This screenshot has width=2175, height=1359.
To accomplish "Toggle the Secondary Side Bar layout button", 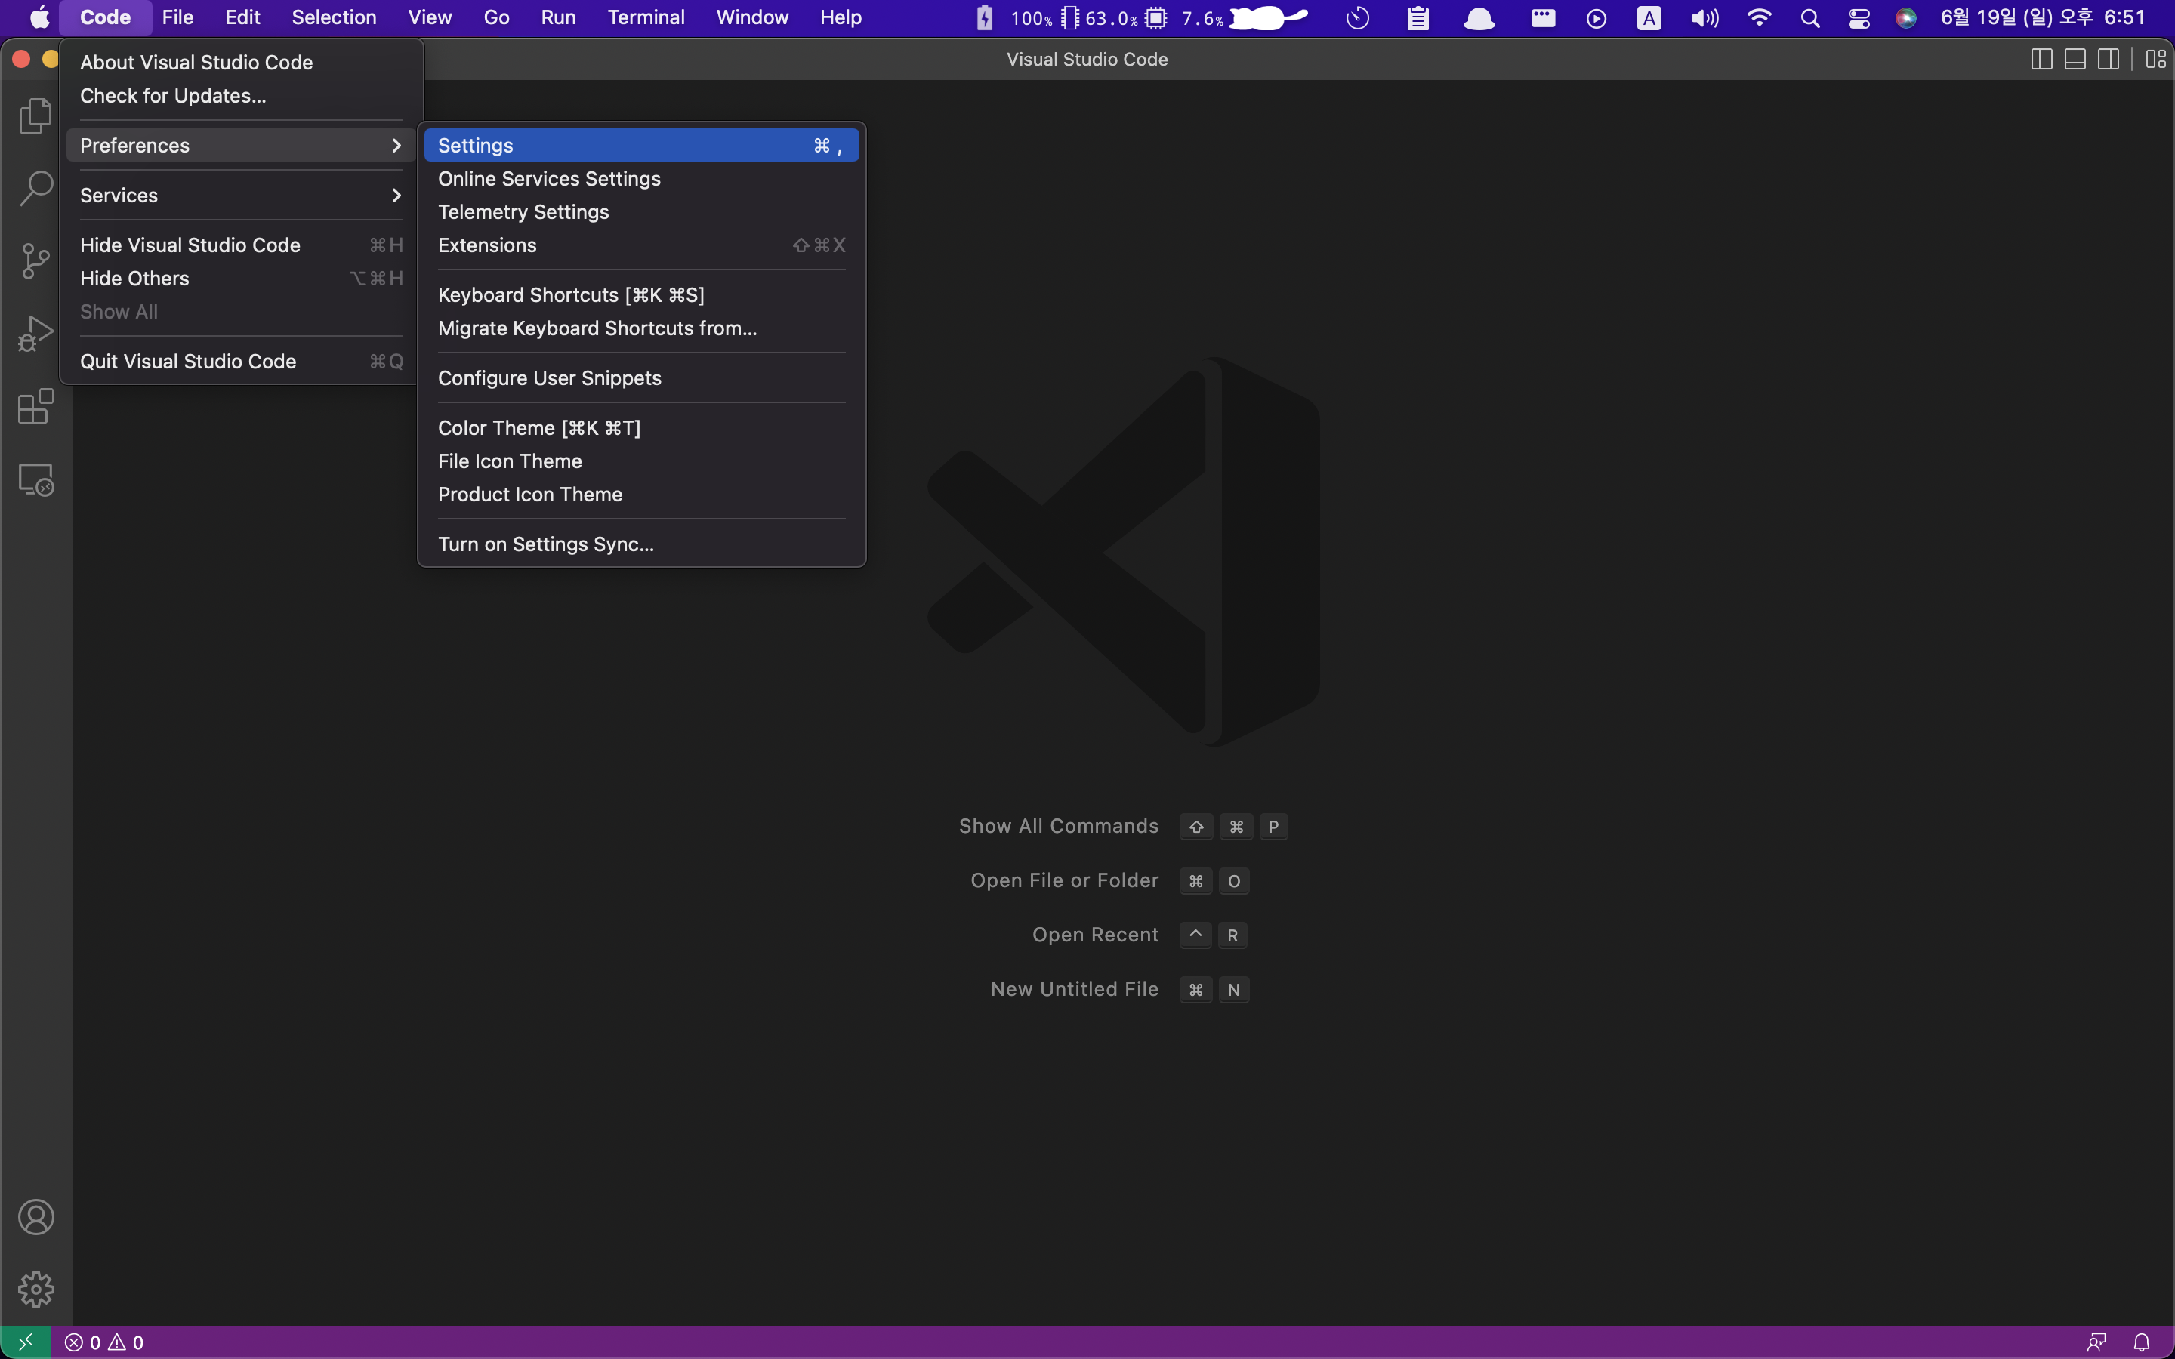I will click(x=2109, y=60).
